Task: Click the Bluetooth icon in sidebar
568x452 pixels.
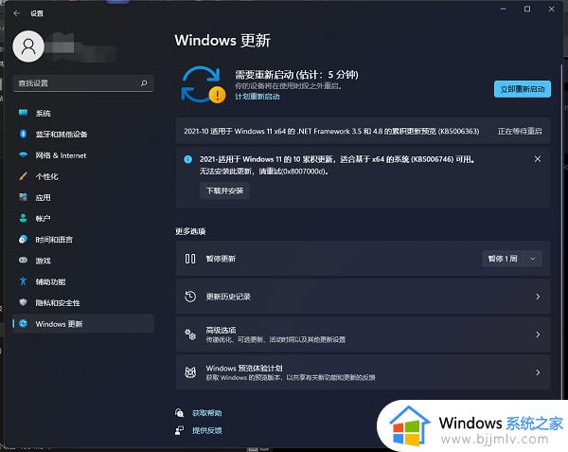Action: 23,135
